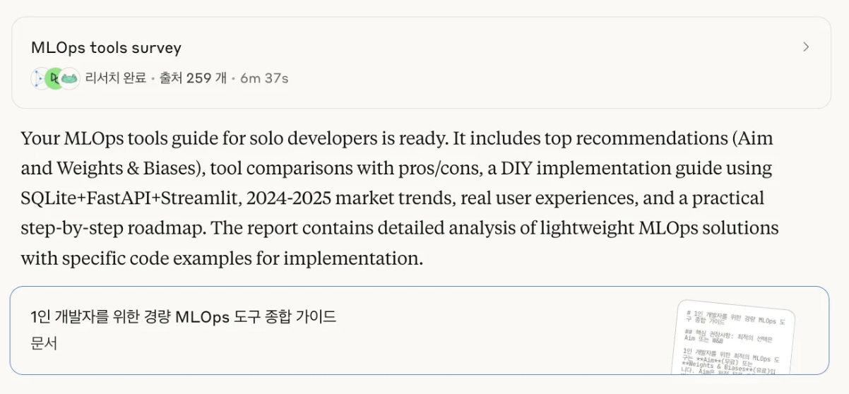
Task: Open the "1인 개발자를 위한 경량 MLOps 도구 종합 가이드" document
Action: [184, 317]
